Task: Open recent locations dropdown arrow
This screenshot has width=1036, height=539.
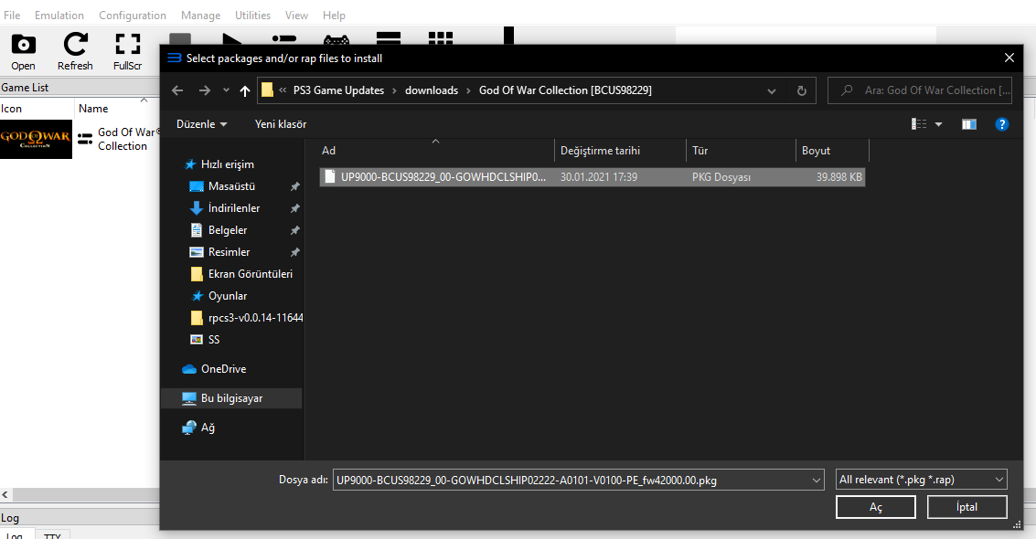Action: click(226, 90)
